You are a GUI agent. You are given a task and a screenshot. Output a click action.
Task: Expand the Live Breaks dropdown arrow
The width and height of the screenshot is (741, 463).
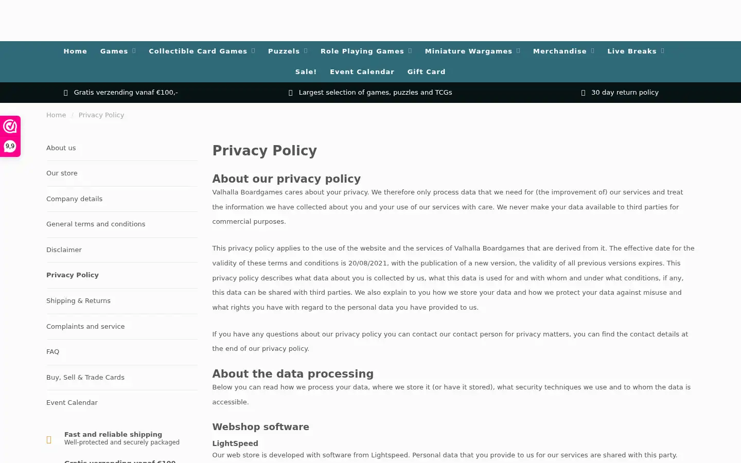tap(663, 51)
